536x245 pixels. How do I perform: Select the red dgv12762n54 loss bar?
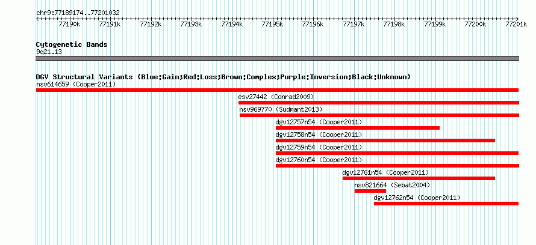point(446,204)
